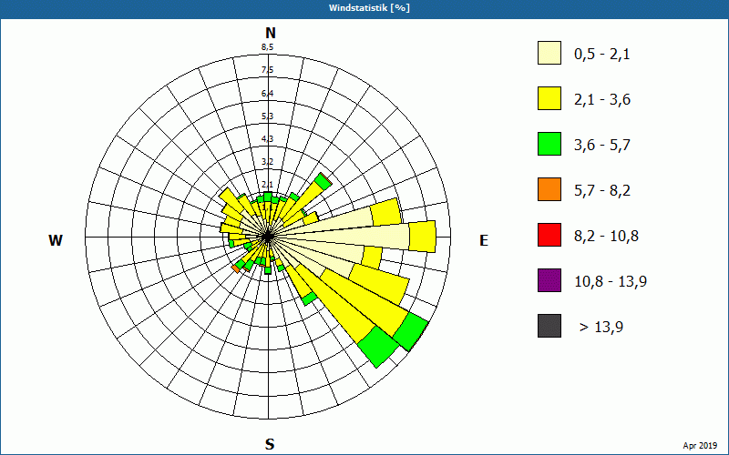Click the black center point of the wind rose
Image resolution: width=729 pixels, height=455 pixels.
268,237
